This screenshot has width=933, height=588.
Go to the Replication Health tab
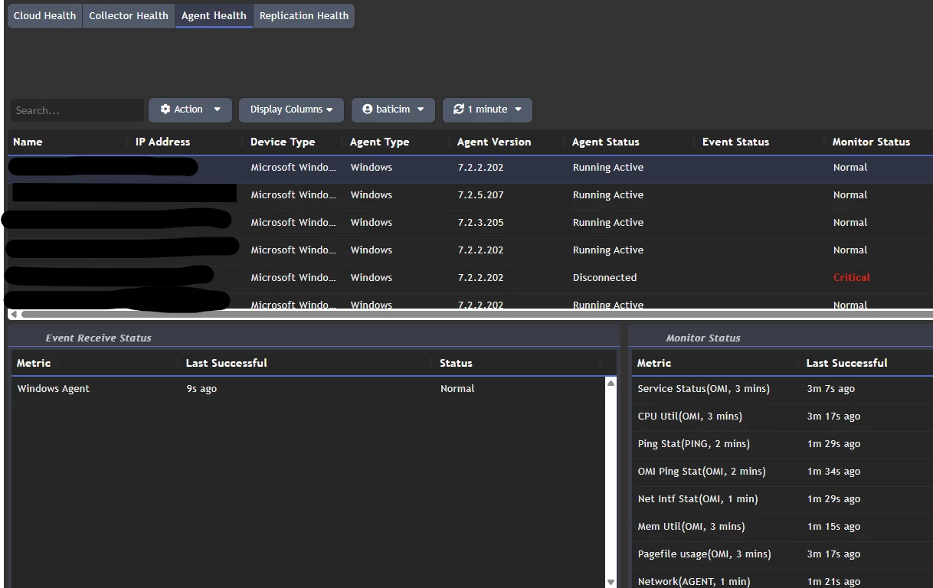pos(304,16)
